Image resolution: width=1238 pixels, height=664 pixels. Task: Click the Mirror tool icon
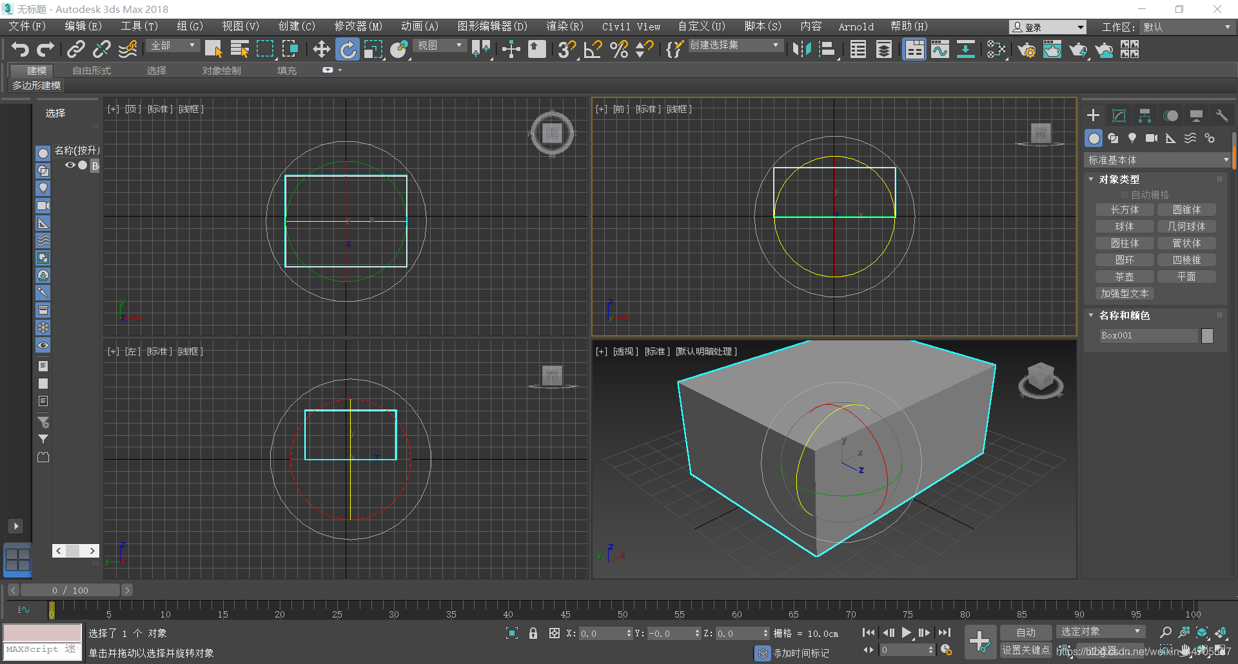[x=801, y=50]
